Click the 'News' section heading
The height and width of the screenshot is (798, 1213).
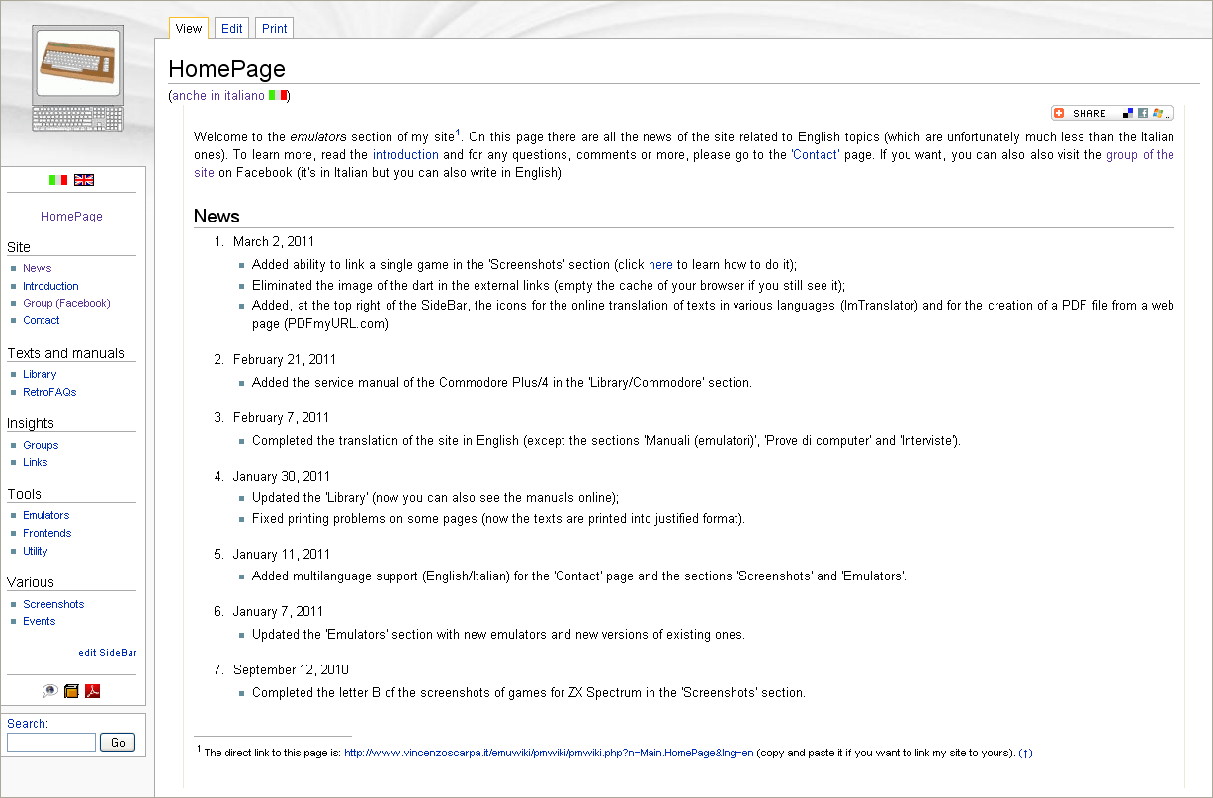tap(217, 217)
